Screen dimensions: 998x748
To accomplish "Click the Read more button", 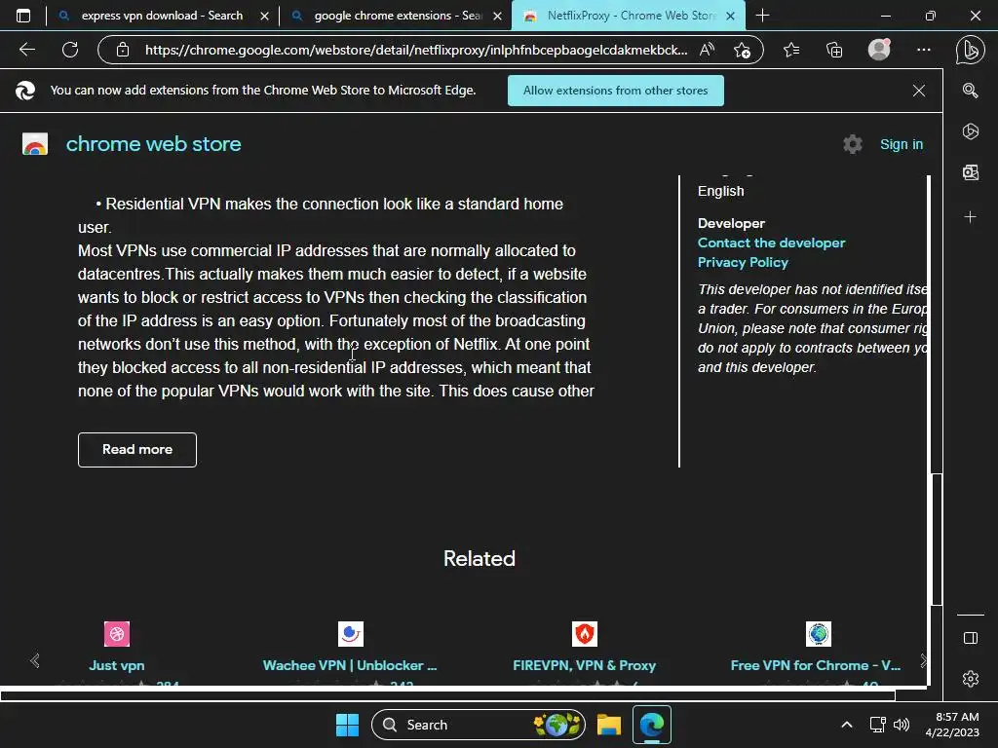I will click(x=137, y=450).
